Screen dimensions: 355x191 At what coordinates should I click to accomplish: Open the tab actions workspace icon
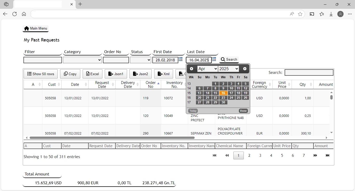click(6, 4)
